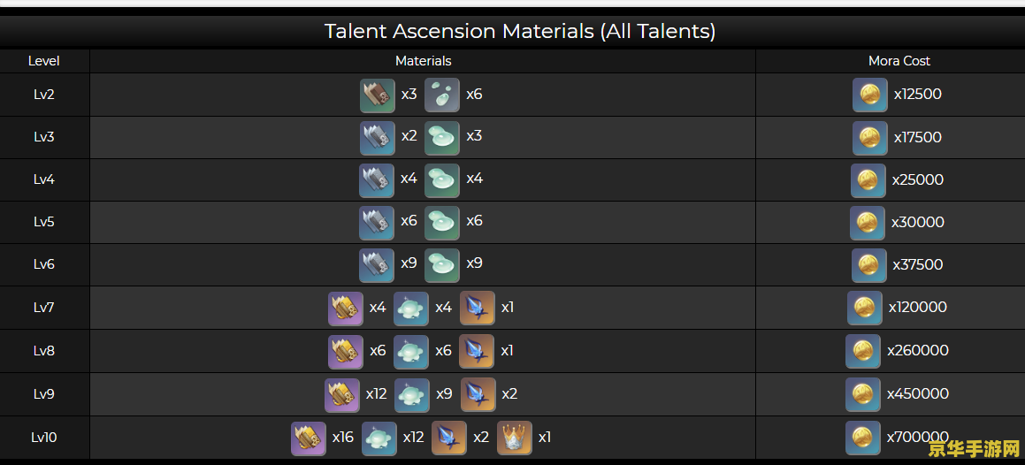The height and width of the screenshot is (465, 1025).
Task: Select the Mora coin icon in Lv10 row
Action: 862,438
